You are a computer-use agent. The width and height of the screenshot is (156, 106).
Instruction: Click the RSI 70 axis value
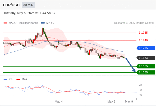click(x=140, y=85)
